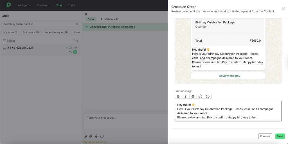Open the K | +916369540521 conversation
Screen dimensions: 288x144
(41, 49)
